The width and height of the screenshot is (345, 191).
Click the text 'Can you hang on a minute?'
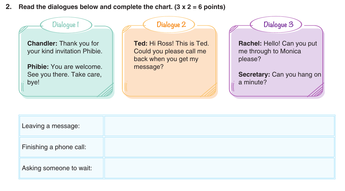[280, 78]
